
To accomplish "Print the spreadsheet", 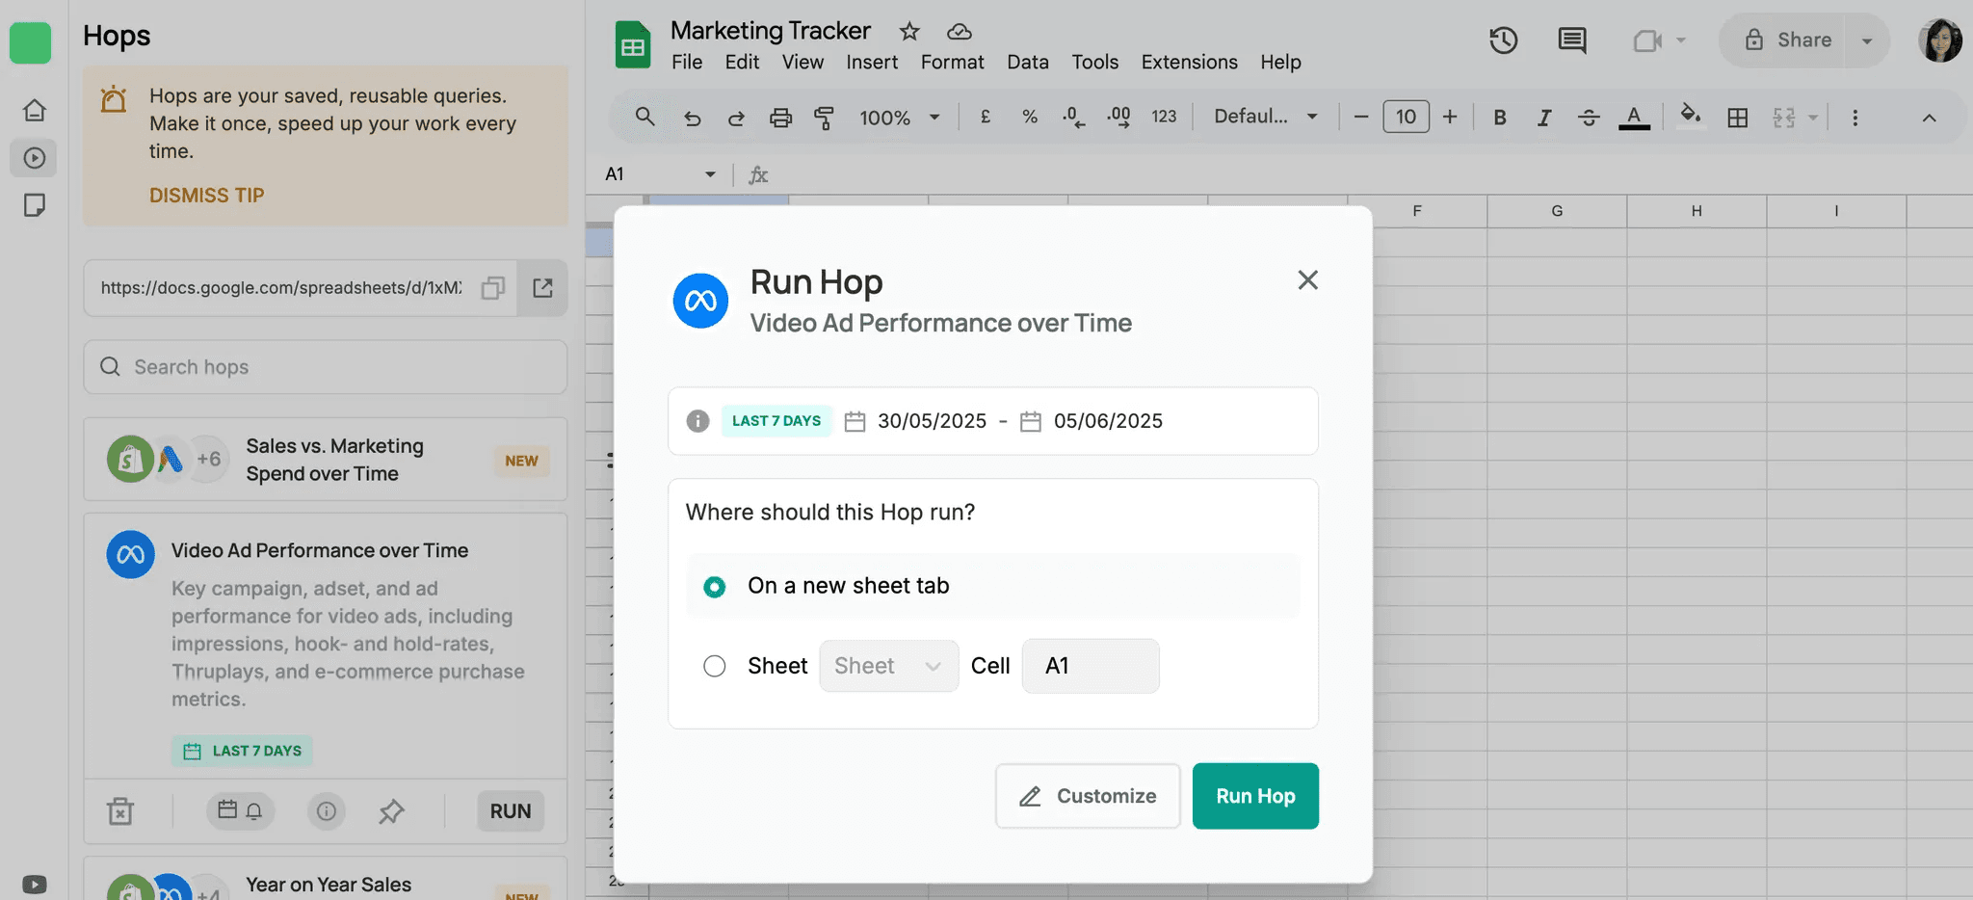I will point(780,118).
